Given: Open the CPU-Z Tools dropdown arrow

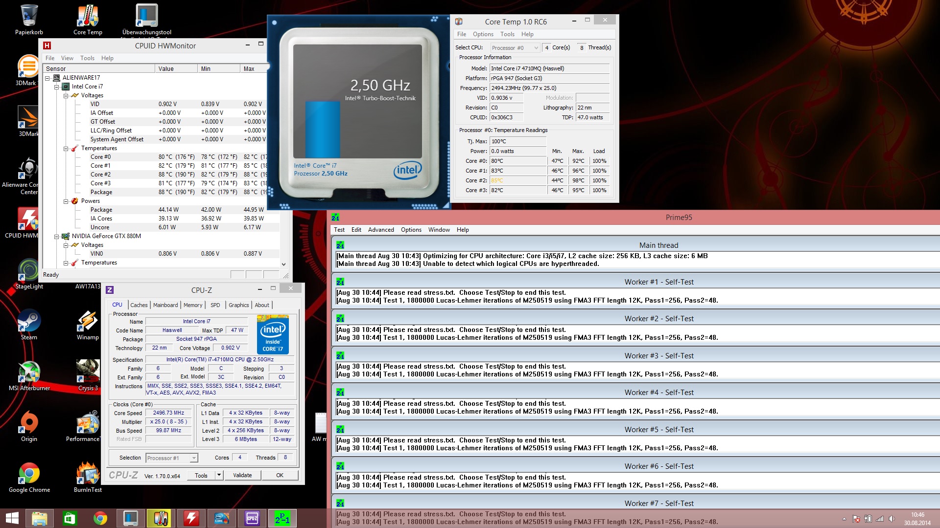Looking at the screenshot, I should click(x=219, y=475).
